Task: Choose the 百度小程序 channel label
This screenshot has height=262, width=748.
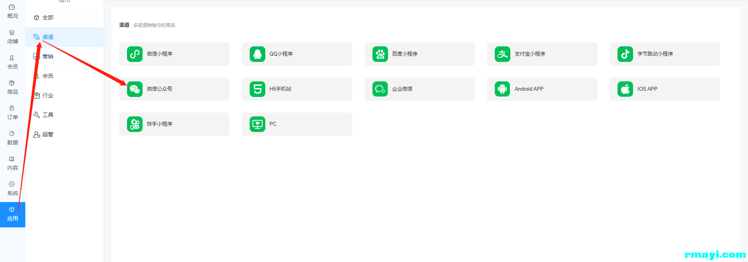Action: 405,54
